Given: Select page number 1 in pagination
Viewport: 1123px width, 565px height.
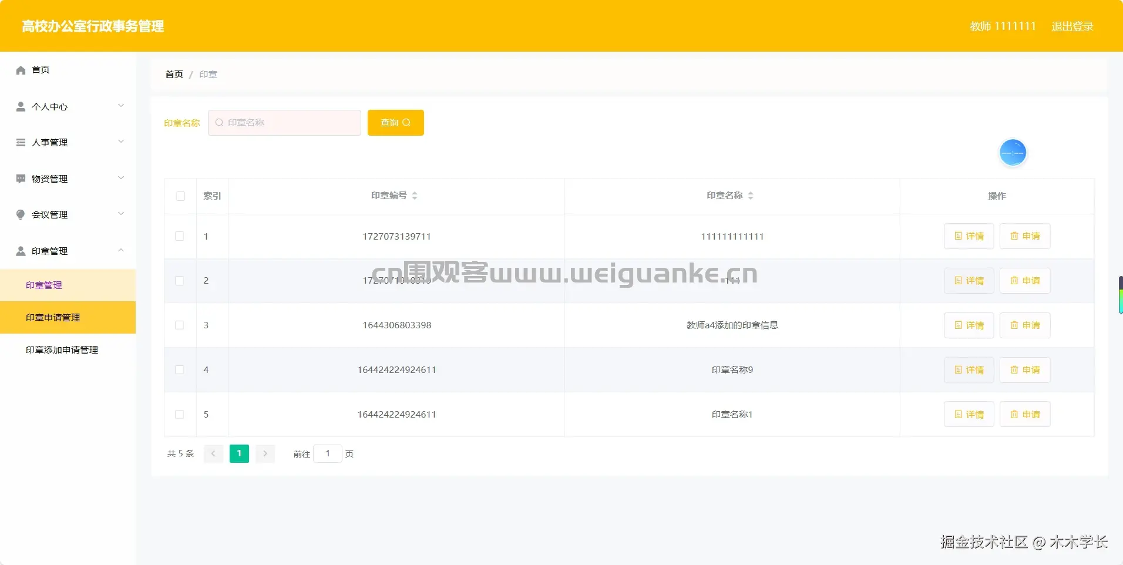Looking at the screenshot, I should (239, 453).
